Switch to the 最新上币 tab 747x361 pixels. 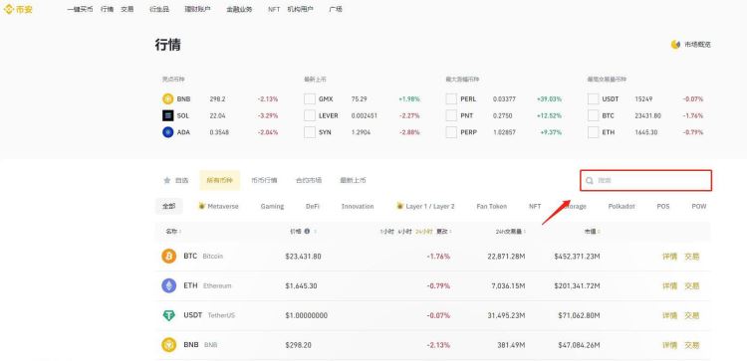pos(353,180)
